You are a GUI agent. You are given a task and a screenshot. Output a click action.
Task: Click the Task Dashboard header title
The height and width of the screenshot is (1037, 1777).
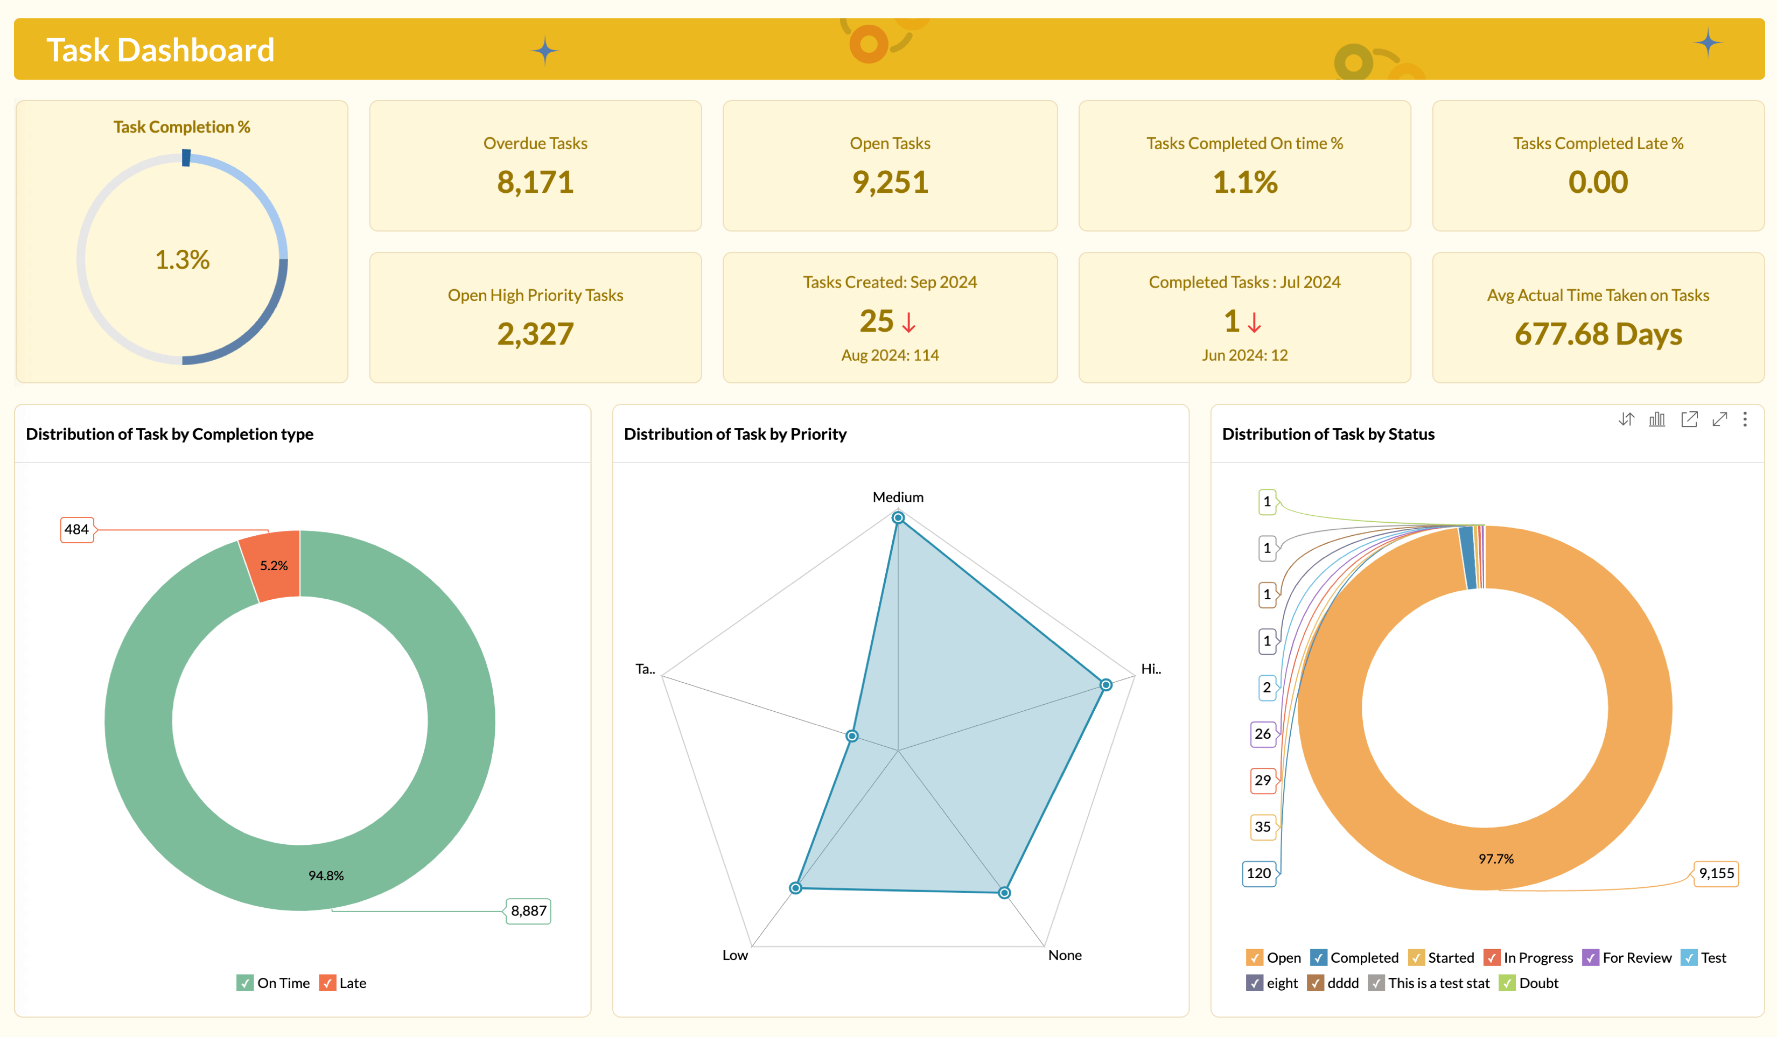pos(160,50)
